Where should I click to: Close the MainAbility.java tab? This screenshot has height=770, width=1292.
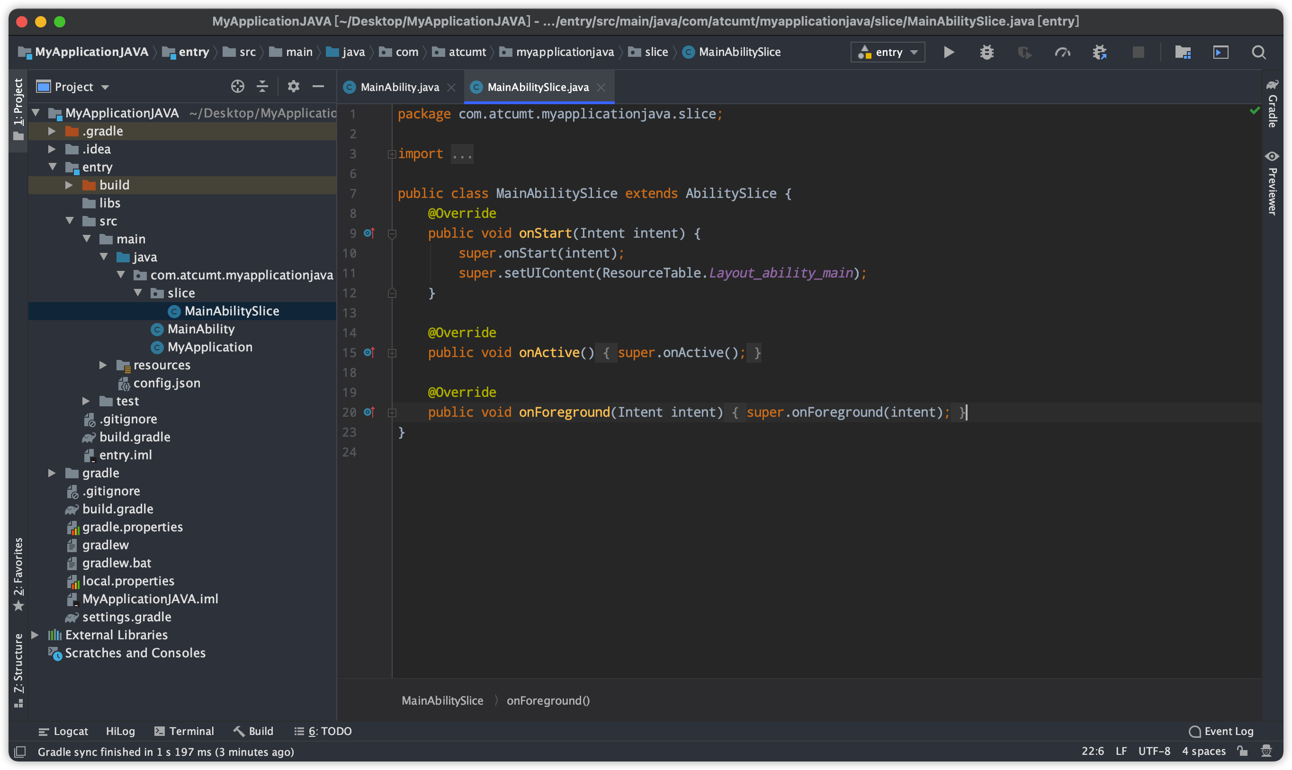pos(451,87)
